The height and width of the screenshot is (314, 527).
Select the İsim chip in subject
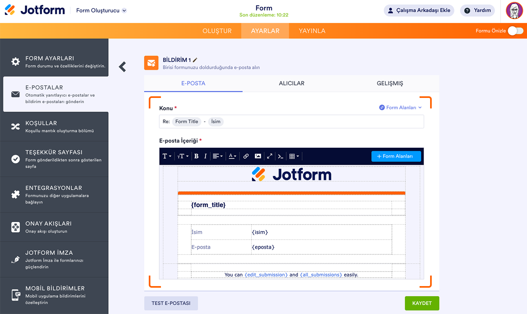[x=216, y=121]
